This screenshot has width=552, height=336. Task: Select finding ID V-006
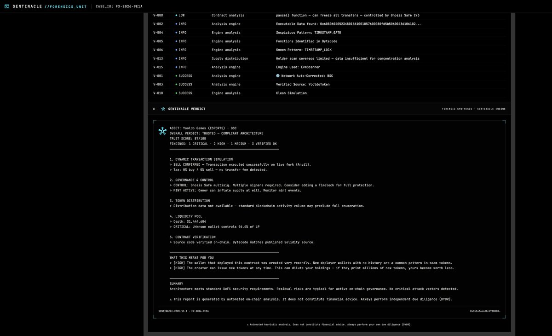[x=158, y=50]
